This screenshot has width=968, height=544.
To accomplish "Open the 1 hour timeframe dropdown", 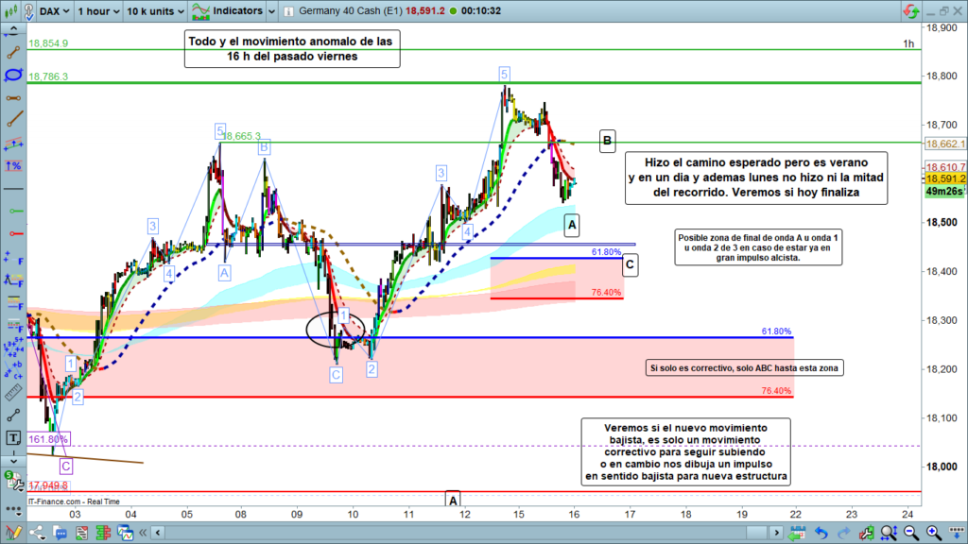I will [x=97, y=11].
